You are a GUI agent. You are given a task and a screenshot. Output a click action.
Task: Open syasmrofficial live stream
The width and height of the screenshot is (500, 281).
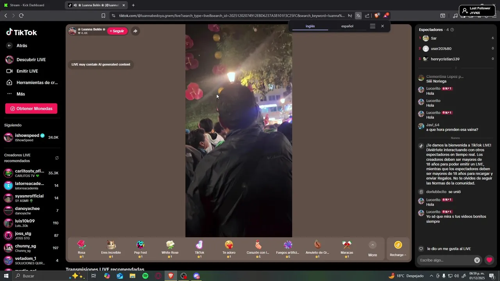click(x=31, y=198)
